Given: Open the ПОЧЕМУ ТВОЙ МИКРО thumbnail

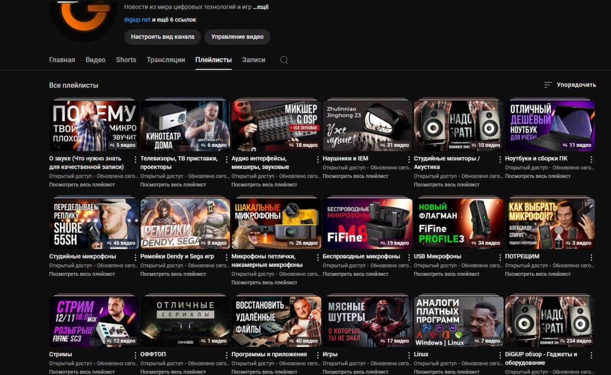Looking at the screenshot, I should (94, 126).
